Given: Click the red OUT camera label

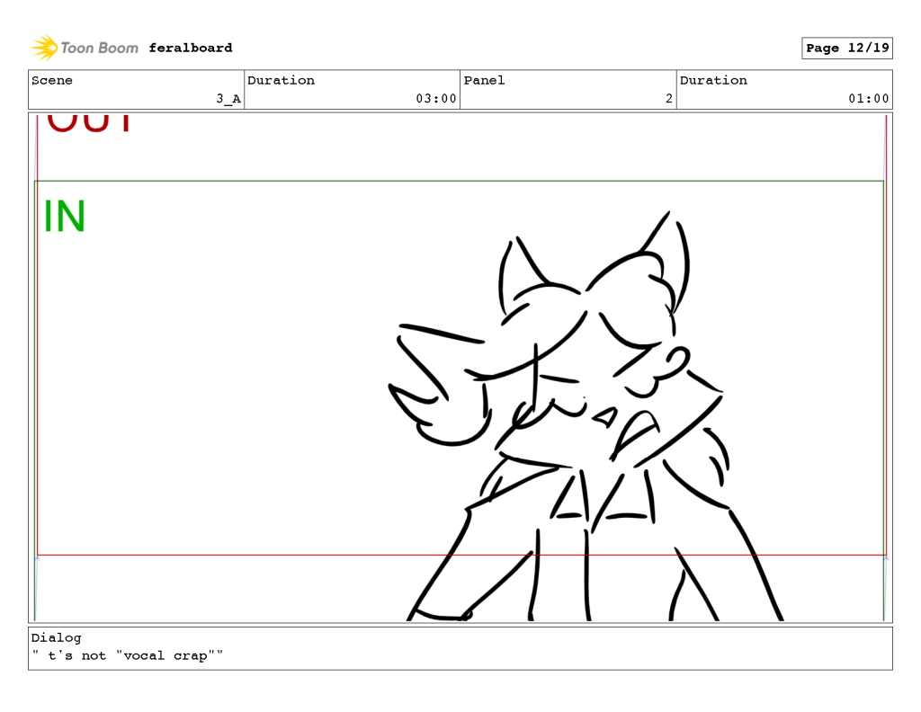Looking at the screenshot, I should (x=88, y=124).
